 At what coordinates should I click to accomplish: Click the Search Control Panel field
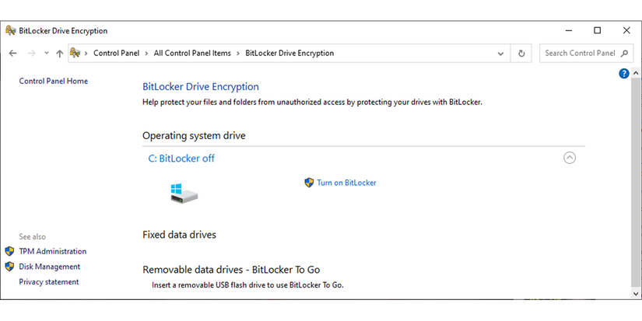(580, 54)
